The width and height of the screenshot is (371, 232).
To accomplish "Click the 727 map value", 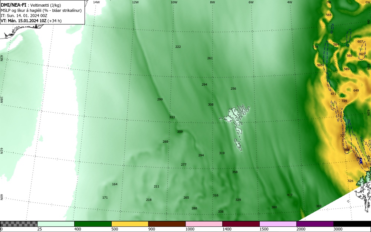I will (342, 136).
